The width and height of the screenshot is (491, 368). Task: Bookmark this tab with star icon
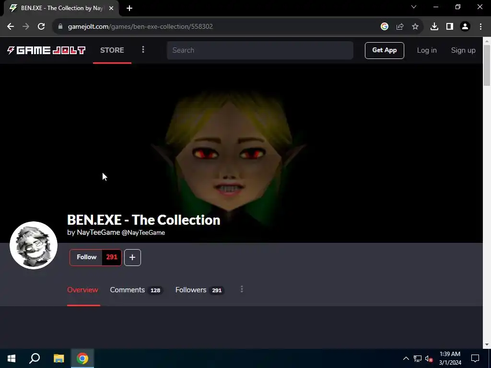[415, 27]
